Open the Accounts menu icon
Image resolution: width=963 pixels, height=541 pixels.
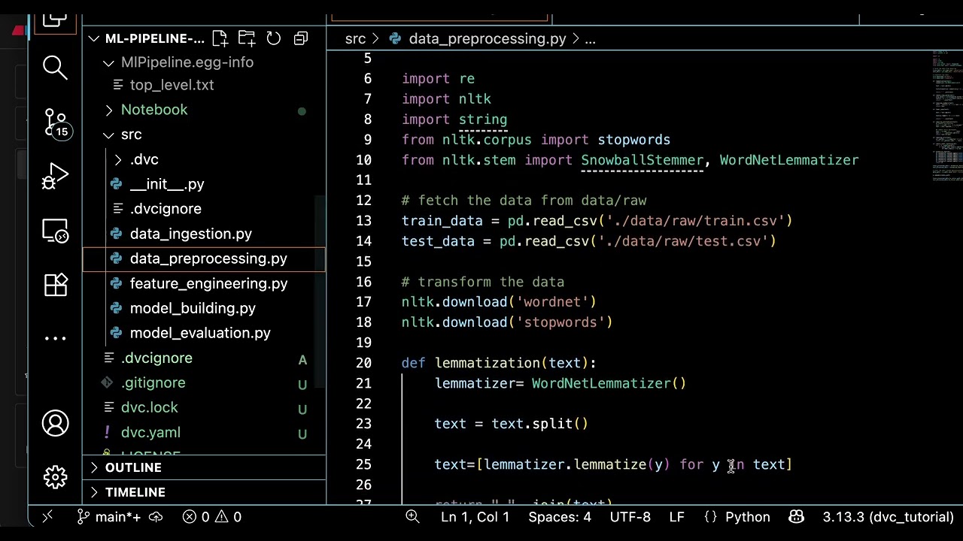pyautogui.click(x=55, y=423)
